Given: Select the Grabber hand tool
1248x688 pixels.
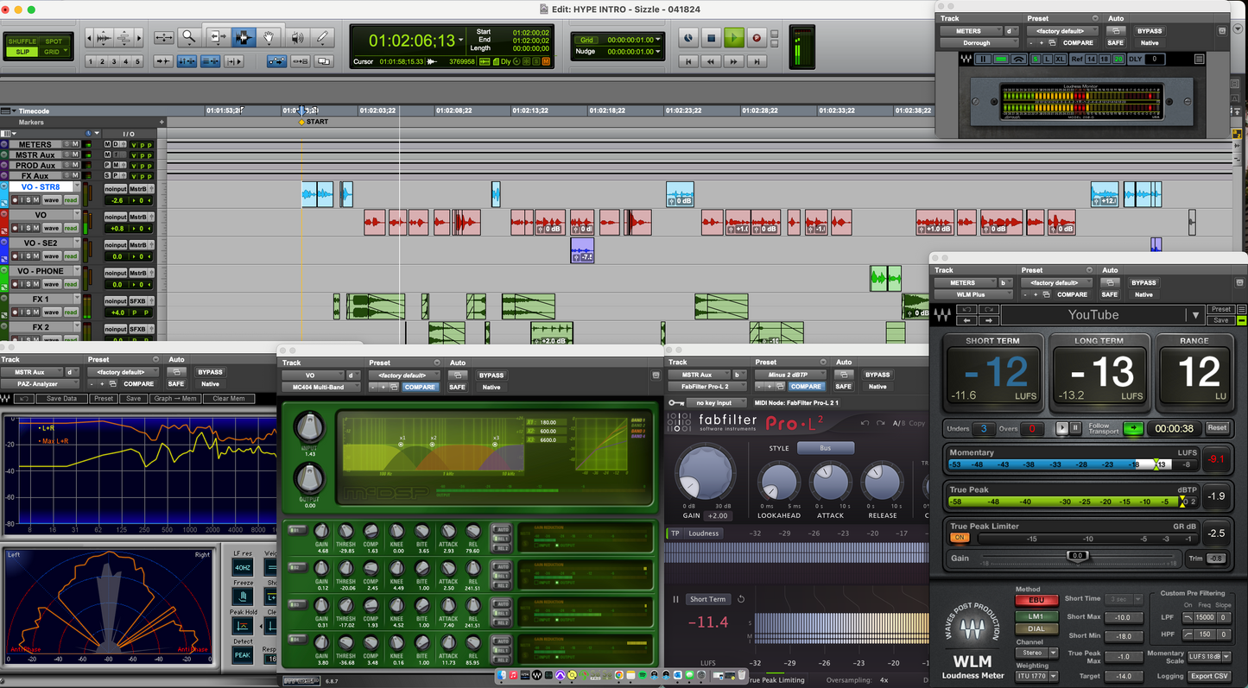Looking at the screenshot, I should pos(269,38).
